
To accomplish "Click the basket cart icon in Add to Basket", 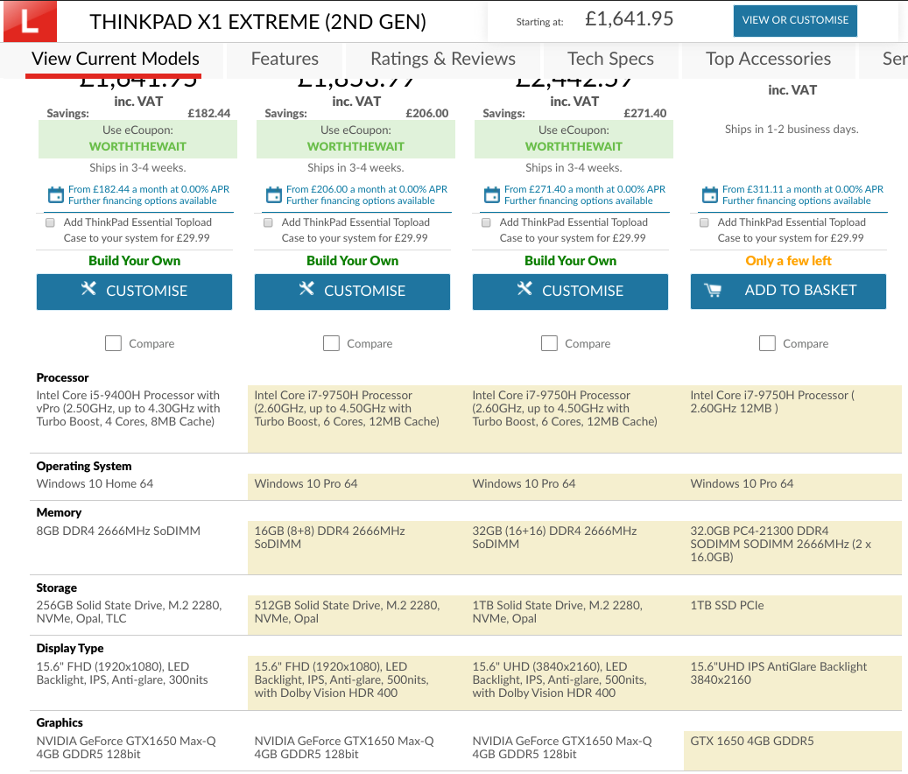I will (x=713, y=291).
